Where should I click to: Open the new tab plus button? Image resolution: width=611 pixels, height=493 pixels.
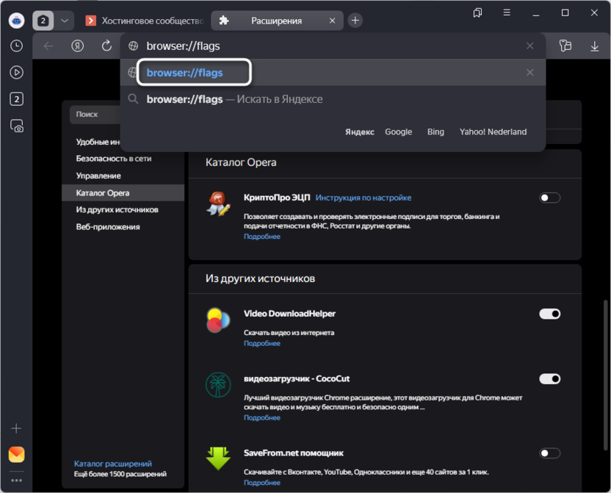[x=355, y=21]
